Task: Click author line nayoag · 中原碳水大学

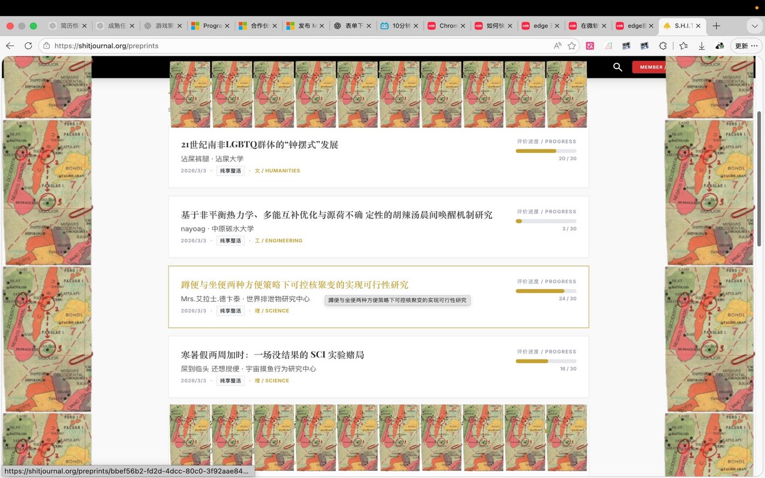Action: (x=218, y=229)
